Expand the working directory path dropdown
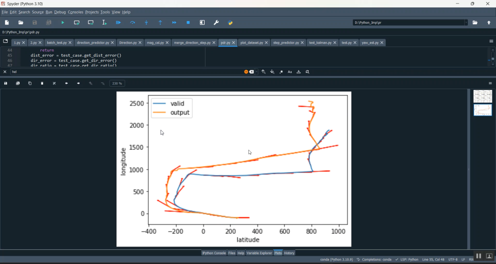Image resolution: width=496 pixels, height=264 pixels. 466,22
